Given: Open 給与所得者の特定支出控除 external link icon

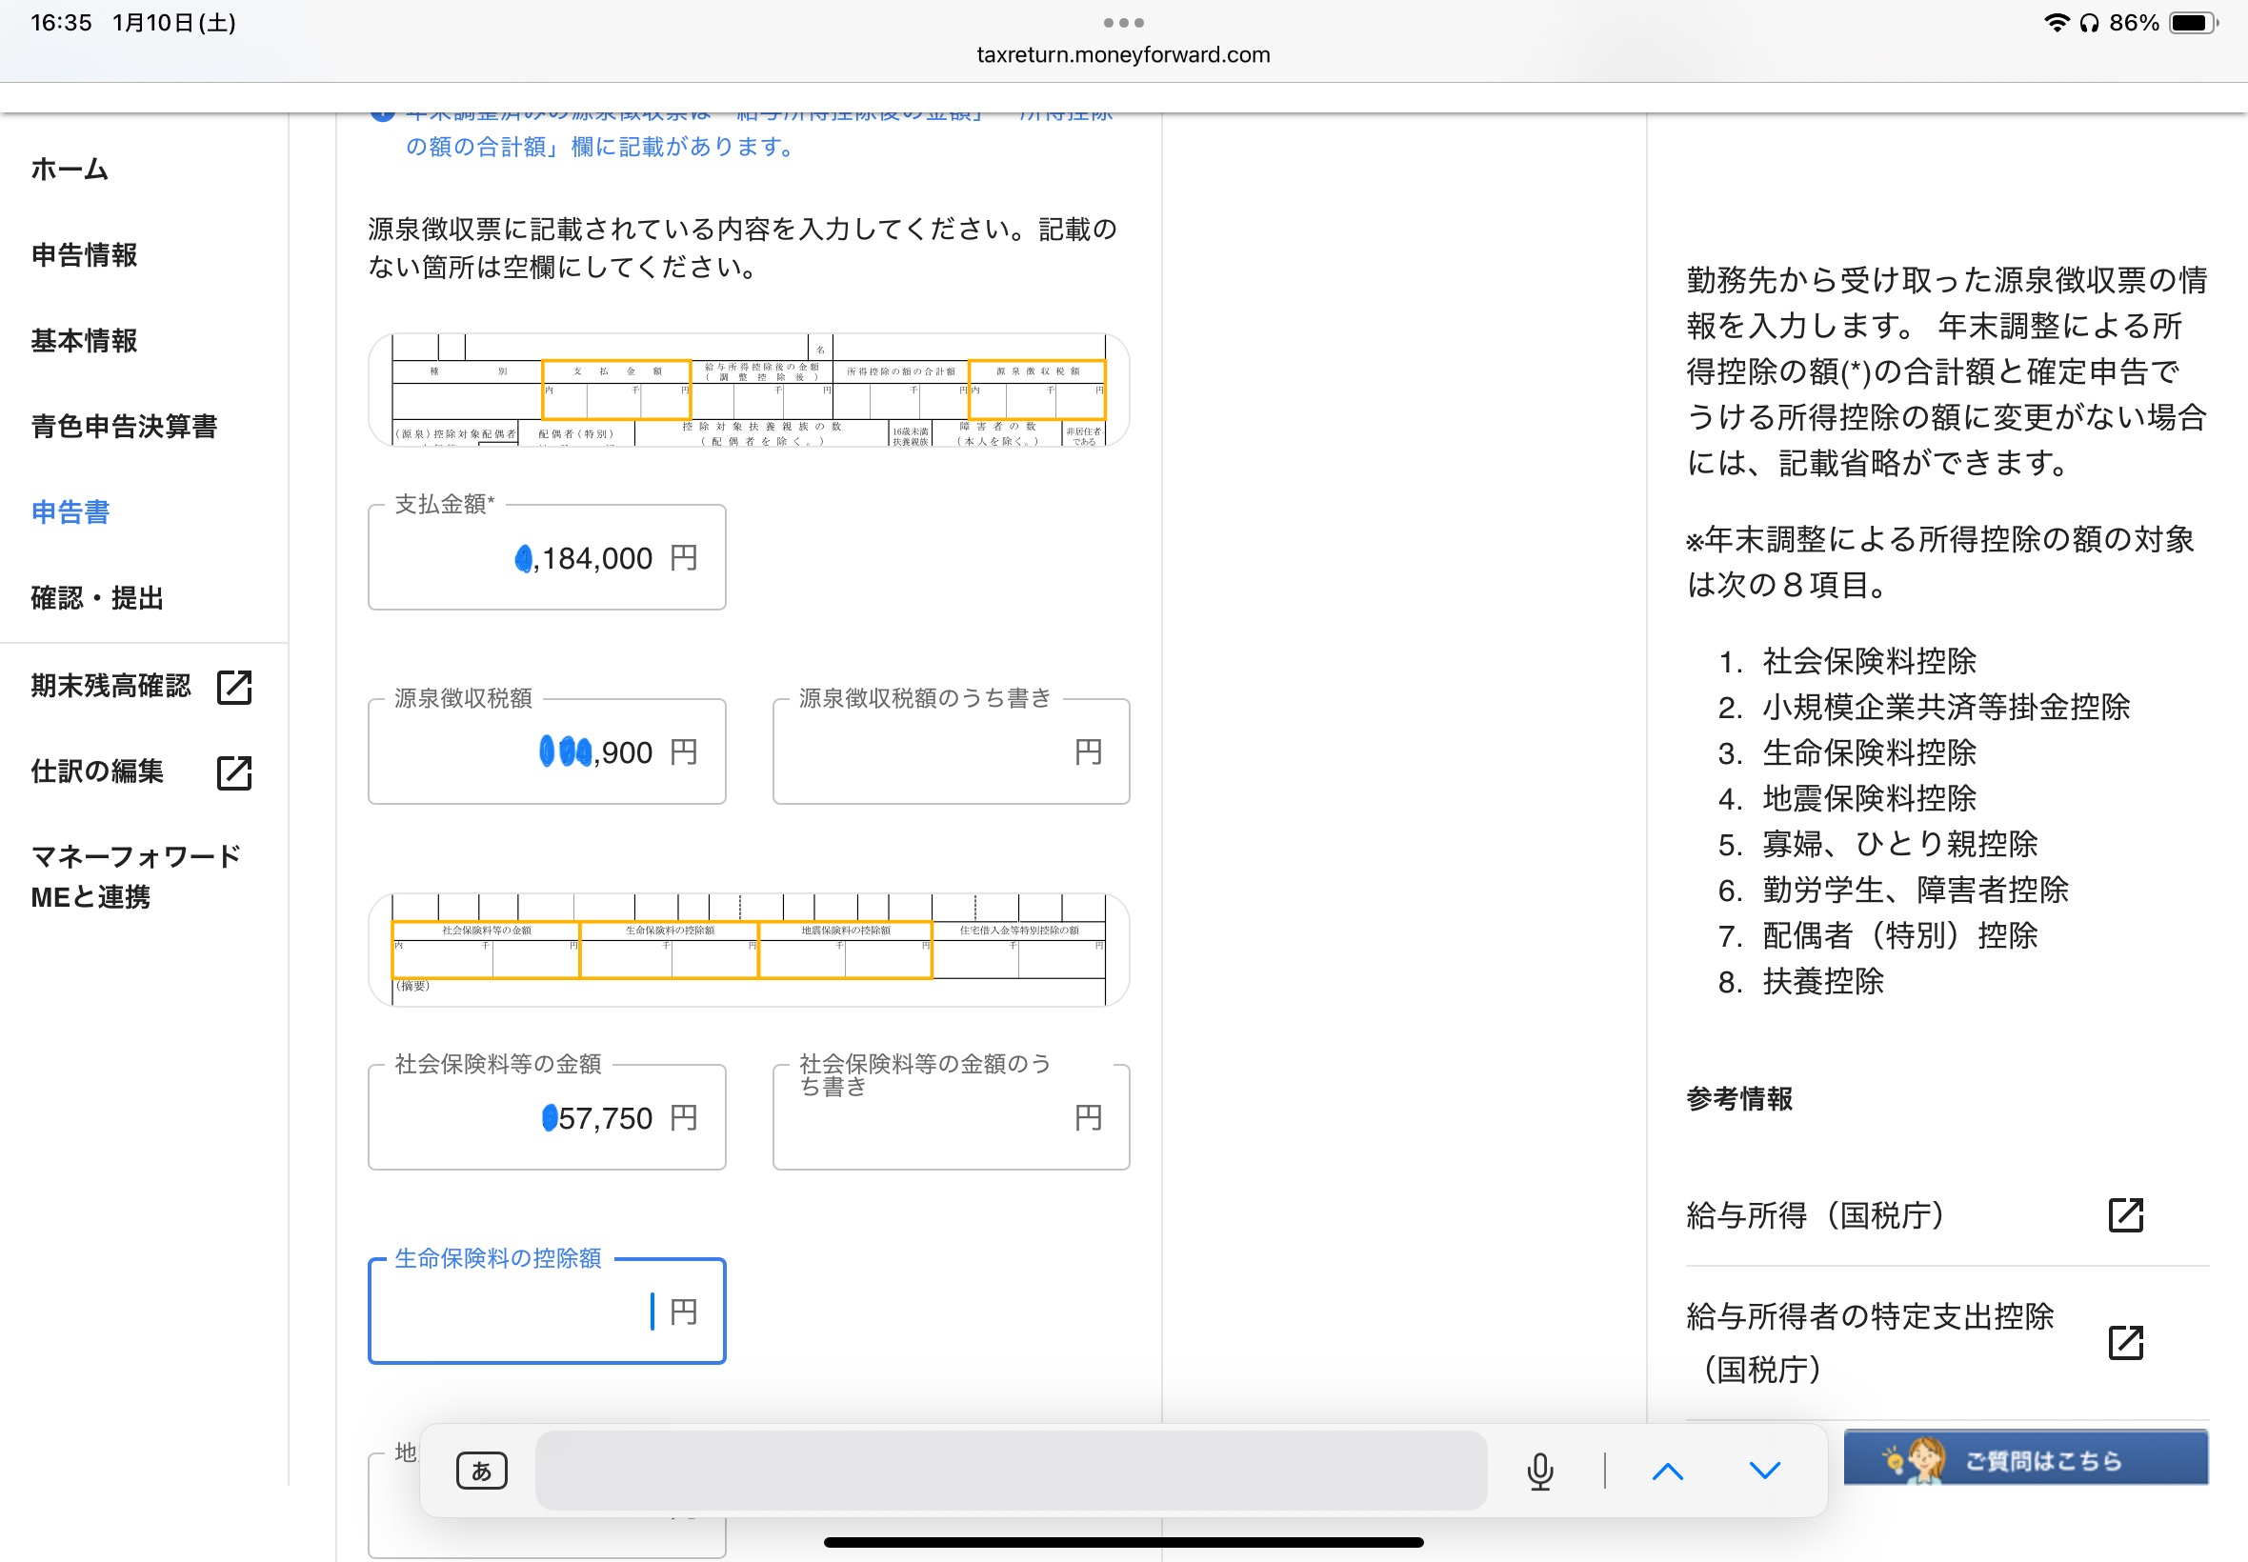Looking at the screenshot, I should [2126, 1343].
